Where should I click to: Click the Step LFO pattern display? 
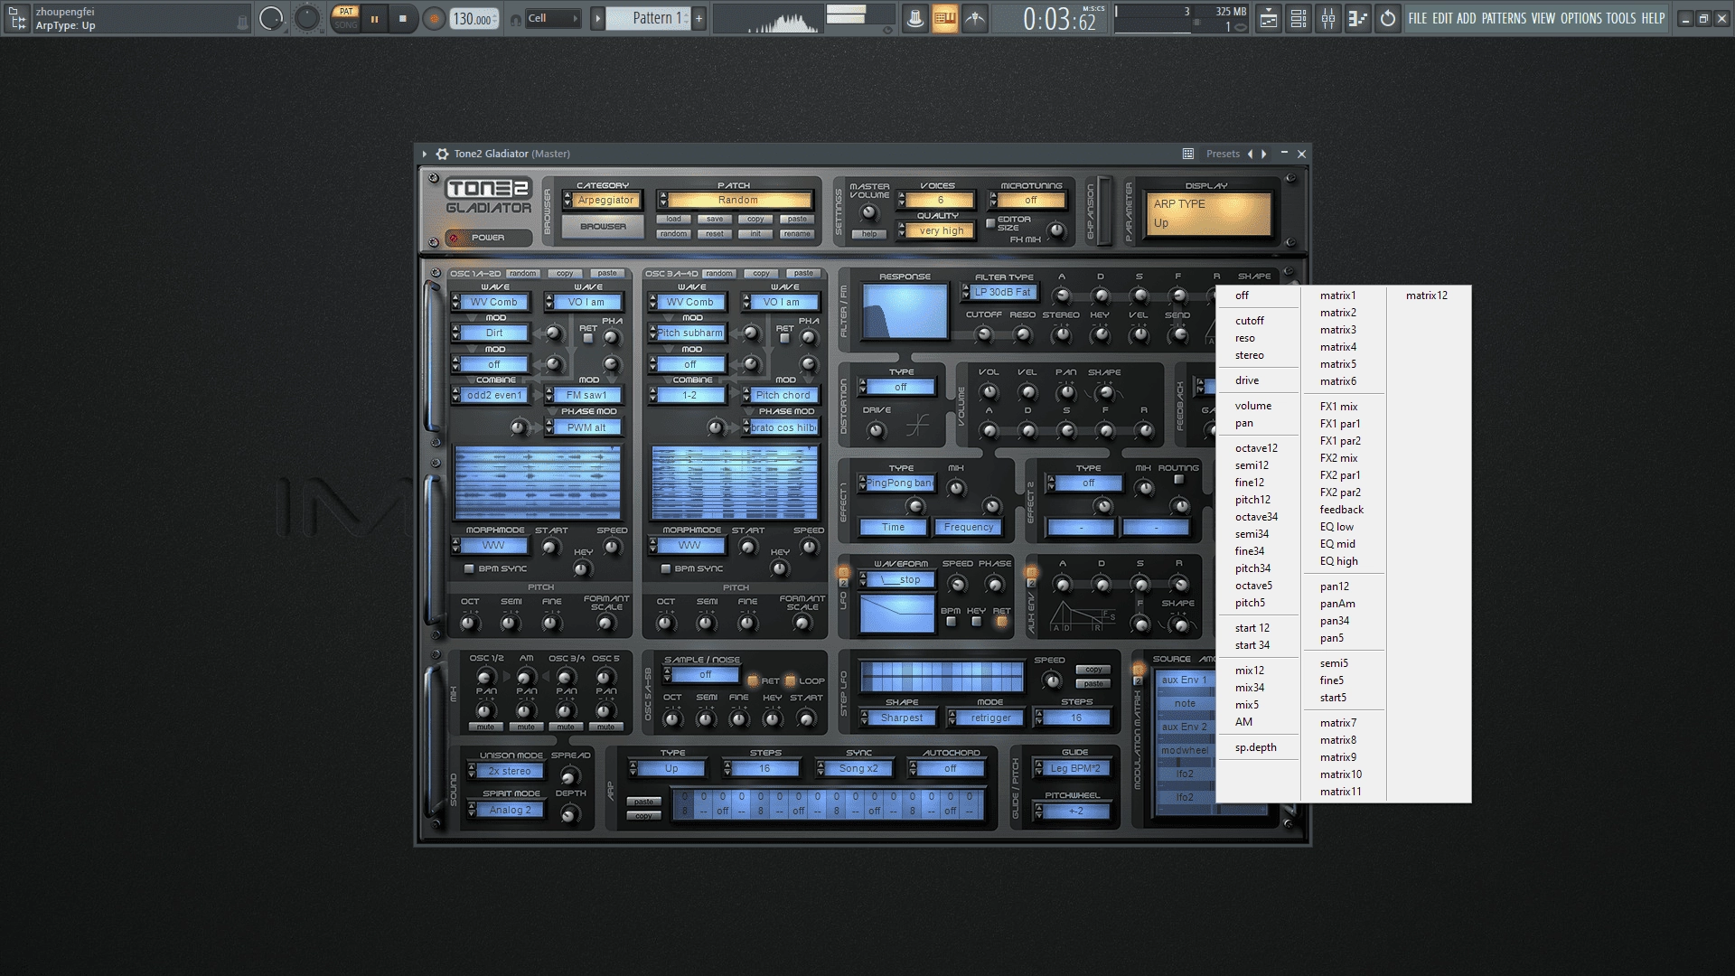coord(941,677)
